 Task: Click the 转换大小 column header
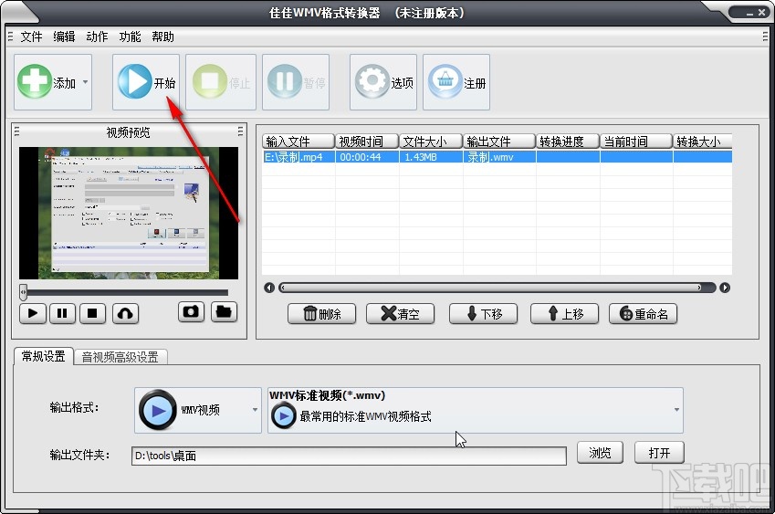[x=702, y=142]
